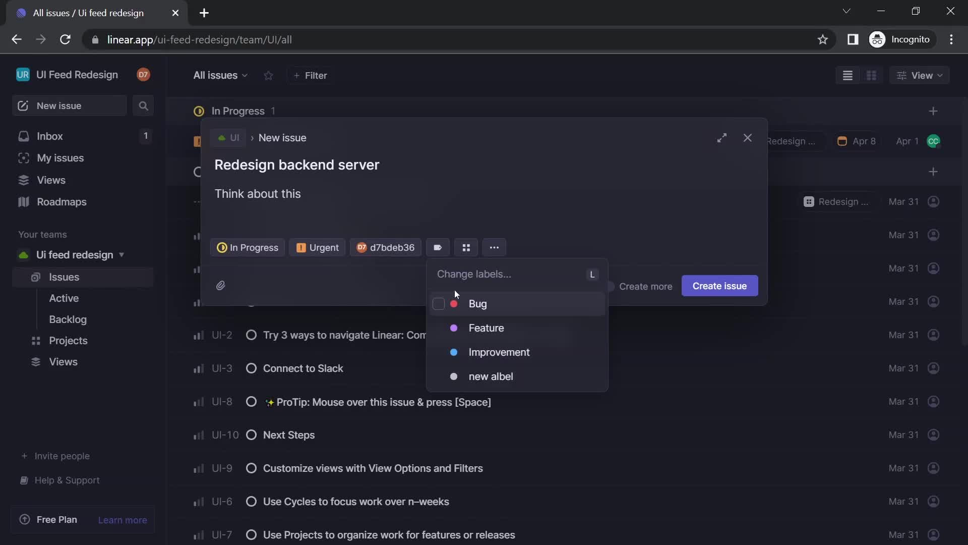Toggle the Feature label checkbox in dropdown
968x545 pixels.
pos(439,328)
